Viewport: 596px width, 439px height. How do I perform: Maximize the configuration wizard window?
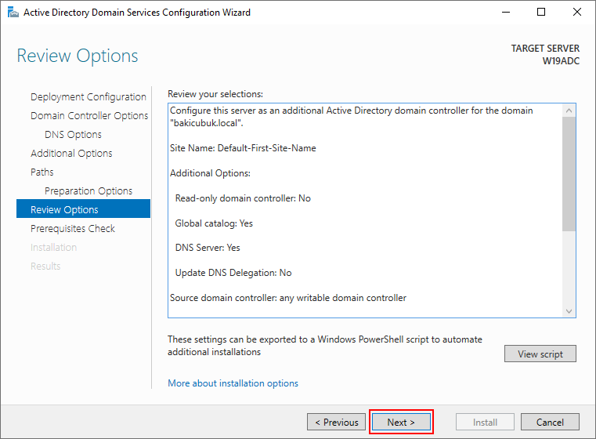(x=541, y=13)
